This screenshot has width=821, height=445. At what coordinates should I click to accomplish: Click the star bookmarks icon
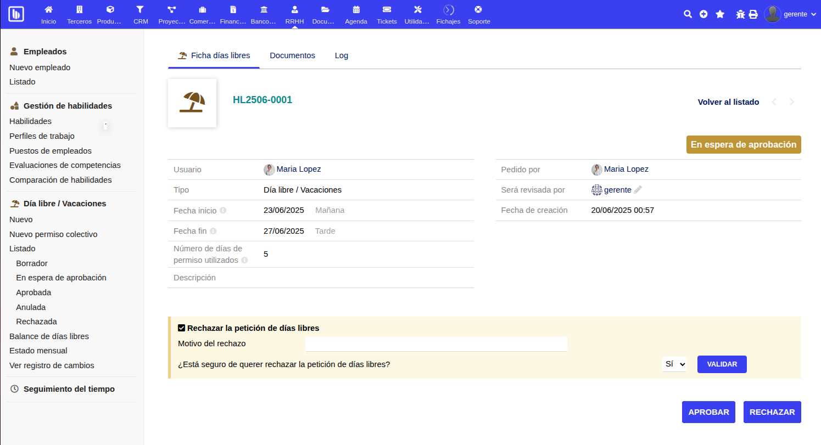click(720, 14)
